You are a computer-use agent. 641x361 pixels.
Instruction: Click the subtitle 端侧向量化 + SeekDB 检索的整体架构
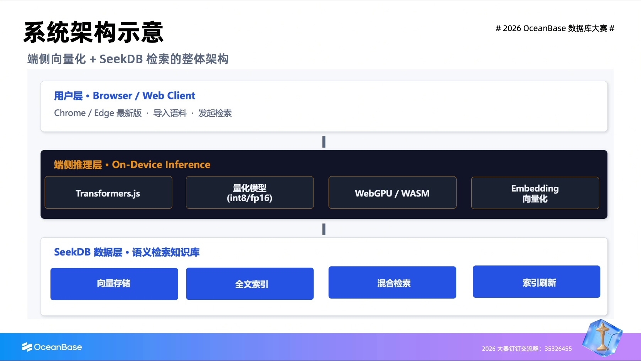click(x=128, y=59)
